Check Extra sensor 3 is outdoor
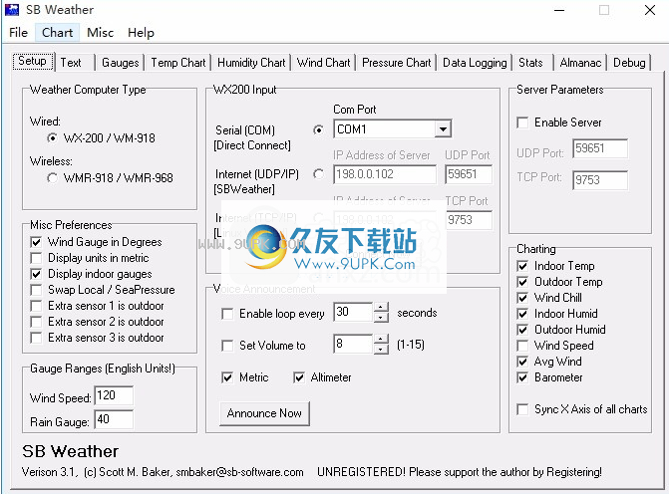 pyautogui.click(x=36, y=338)
